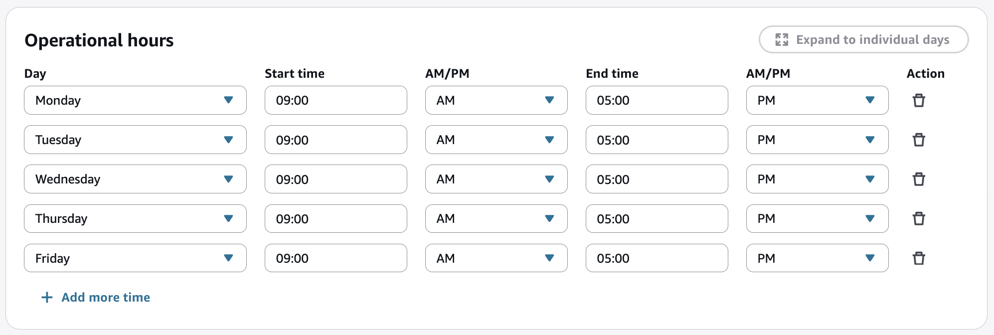Delete the Tuesday operational hours row
This screenshot has height=335, width=994.
coord(919,140)
